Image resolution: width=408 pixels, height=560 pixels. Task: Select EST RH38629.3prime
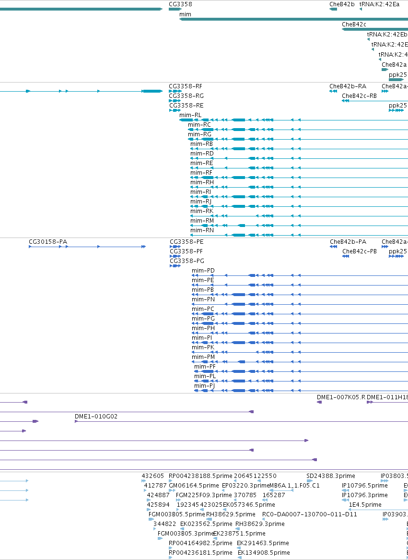pos(260,524)
